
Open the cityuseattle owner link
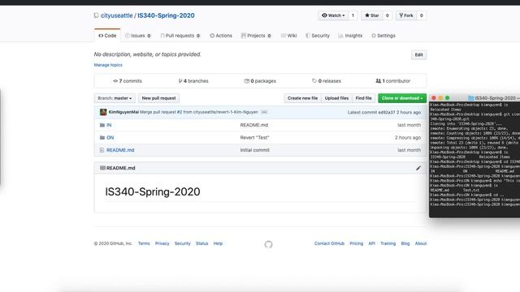tap(116, 15)
